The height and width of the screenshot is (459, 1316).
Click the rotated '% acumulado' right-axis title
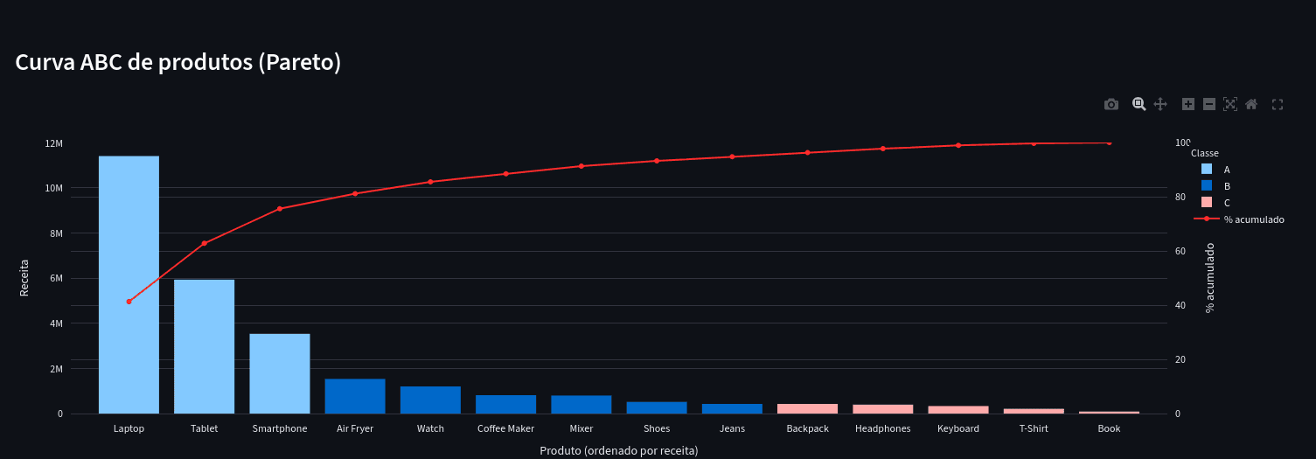coord(1210,278)
